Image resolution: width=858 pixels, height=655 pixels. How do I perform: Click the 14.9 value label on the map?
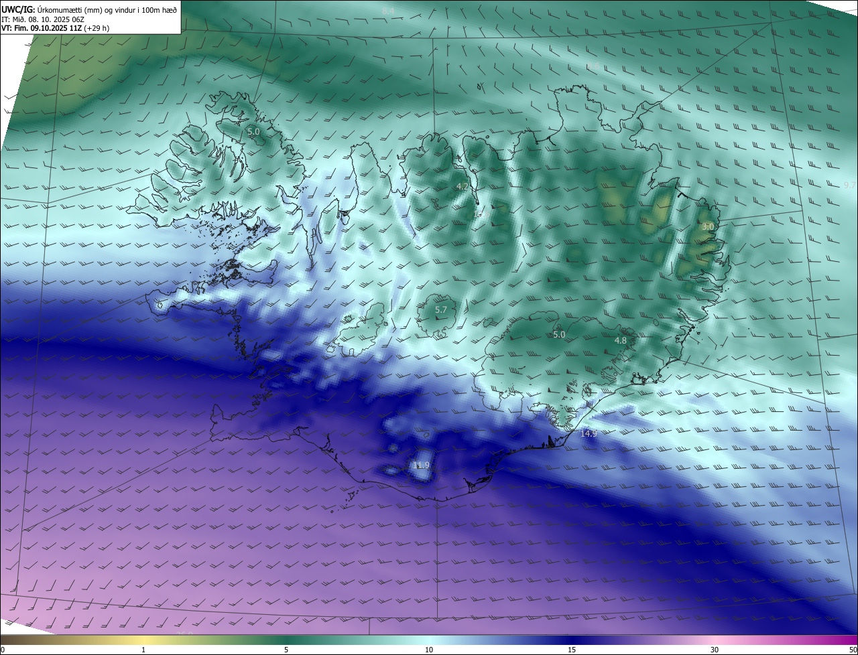point(589,433)
